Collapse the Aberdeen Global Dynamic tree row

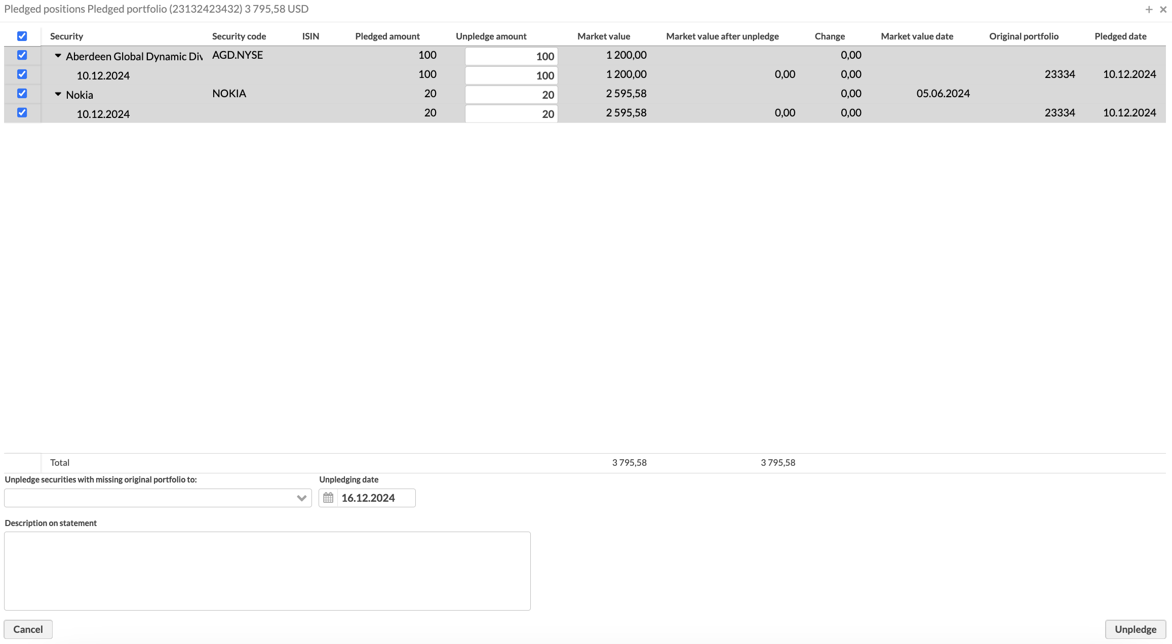click(58, 56)
